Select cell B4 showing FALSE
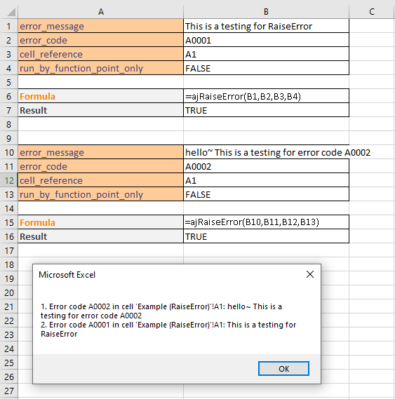395x399 pixels. tap(266, 68)
